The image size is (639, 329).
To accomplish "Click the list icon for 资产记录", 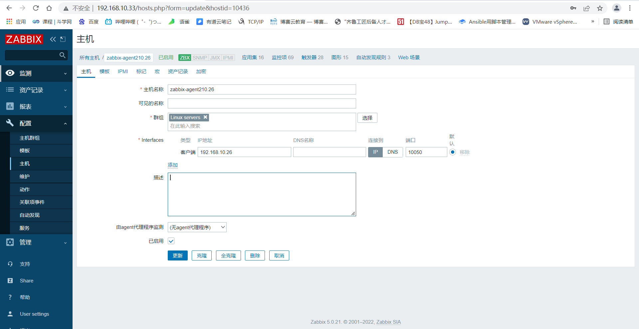I will [x=10, y=90].
